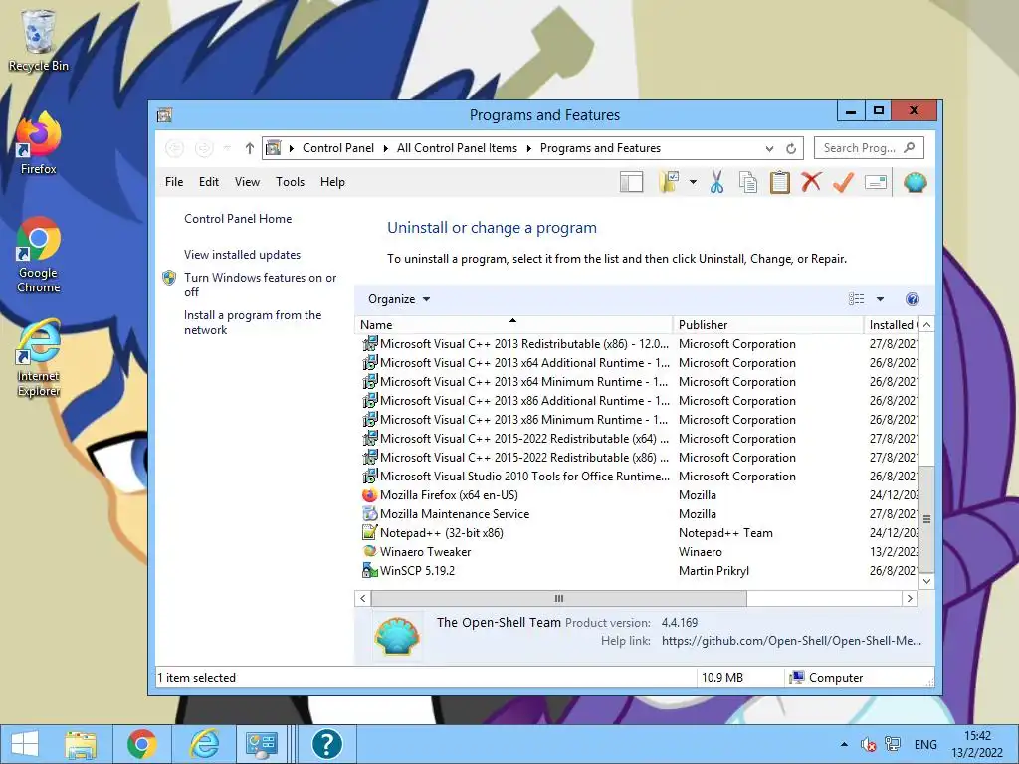
Task: Click the Notepad++ program icon in list
Action: click(370, 533)
